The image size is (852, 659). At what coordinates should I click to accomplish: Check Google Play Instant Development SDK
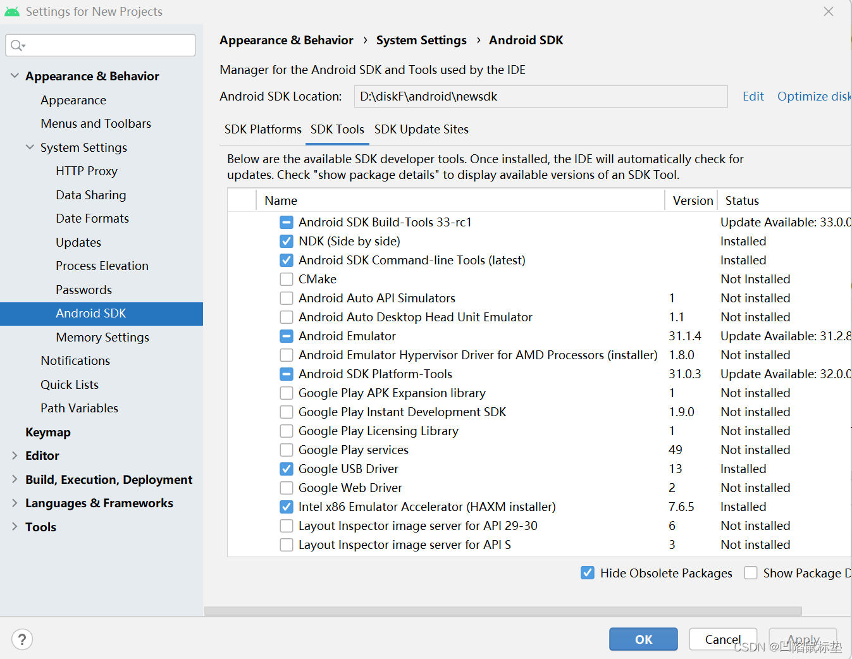coord(287,412)
